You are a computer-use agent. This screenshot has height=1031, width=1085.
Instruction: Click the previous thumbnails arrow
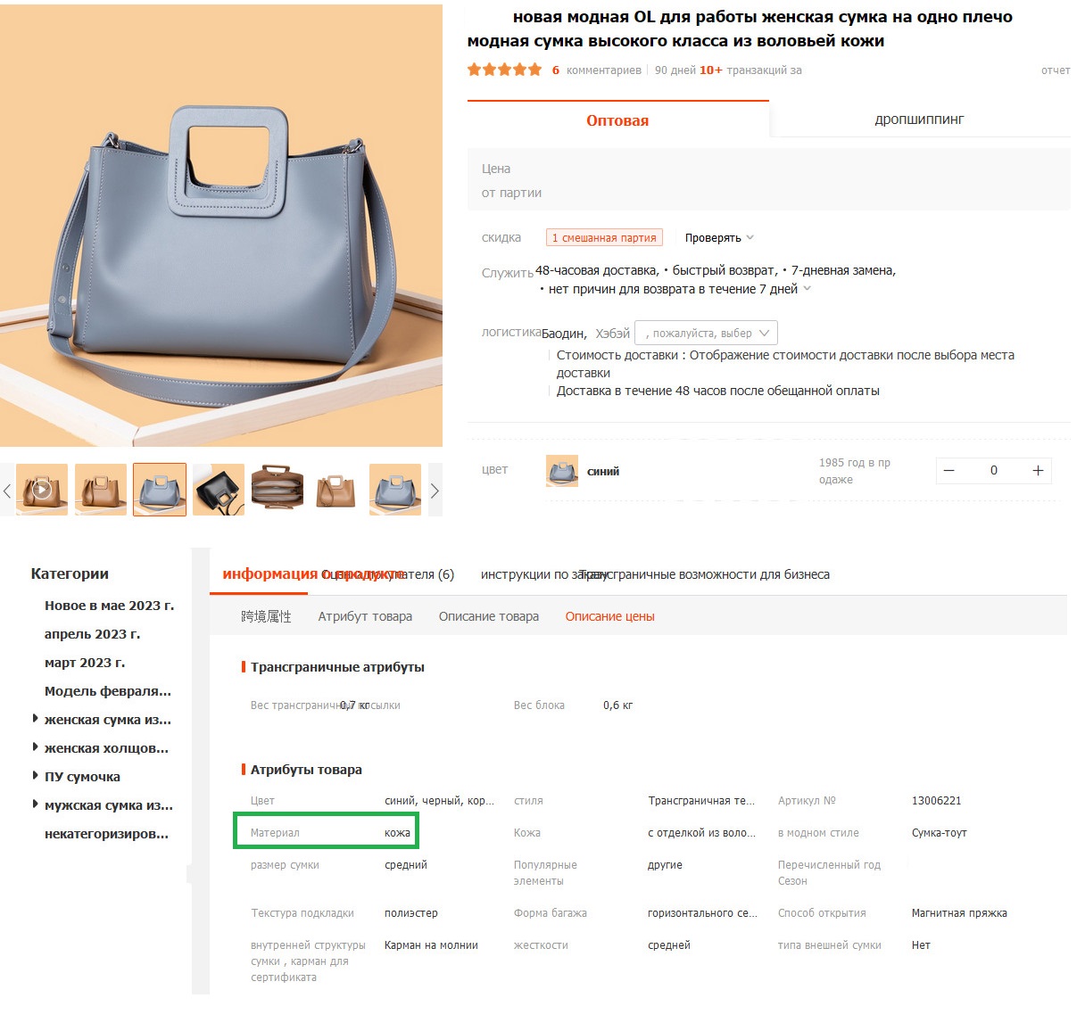click(x=7, y=491)
